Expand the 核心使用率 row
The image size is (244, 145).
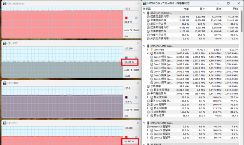tap(148, 97)
